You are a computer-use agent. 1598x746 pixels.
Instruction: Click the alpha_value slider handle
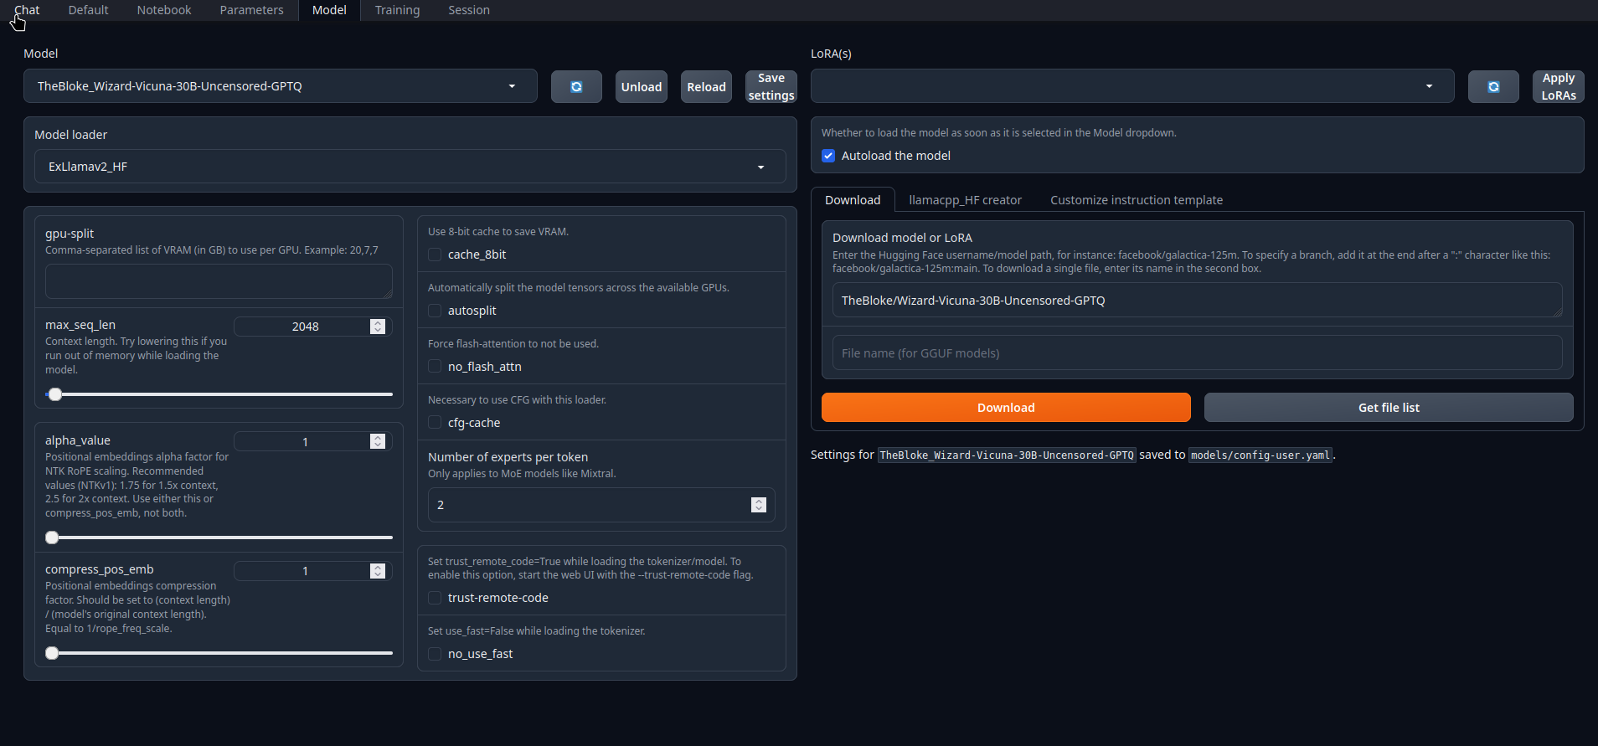(52, 538)
